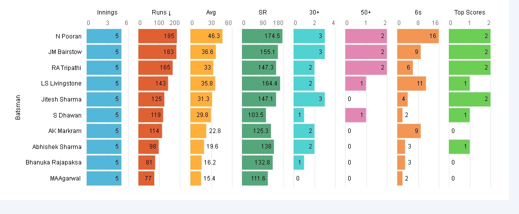Viewport: 519px width, 214px height.
Task: Select LS Livingstone's SR bar showing 164.4
Action: point(261,83)
